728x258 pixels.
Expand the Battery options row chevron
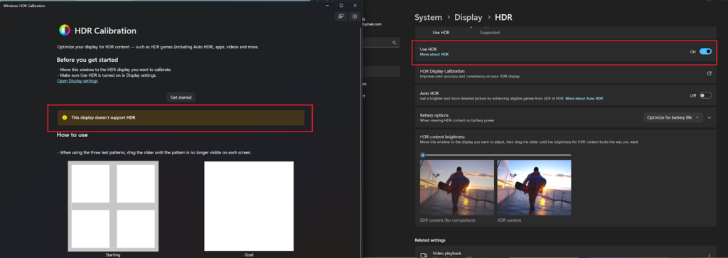click(x=710, y=118)
